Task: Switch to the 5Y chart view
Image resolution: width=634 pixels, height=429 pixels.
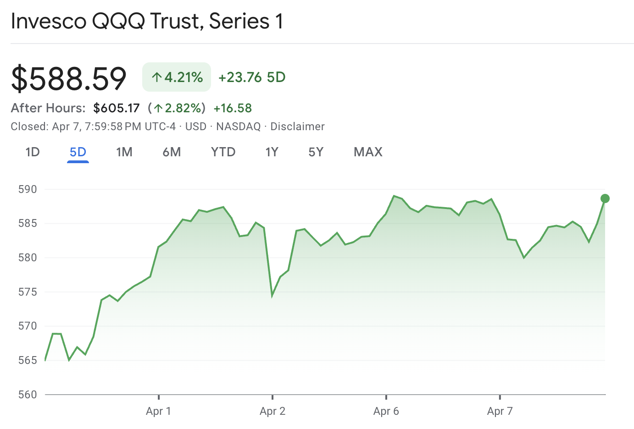Action: [316, 152]
